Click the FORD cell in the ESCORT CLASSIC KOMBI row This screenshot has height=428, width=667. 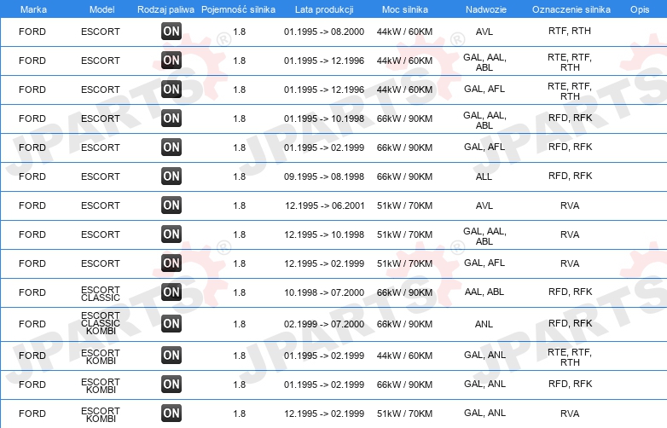point(32,324)
